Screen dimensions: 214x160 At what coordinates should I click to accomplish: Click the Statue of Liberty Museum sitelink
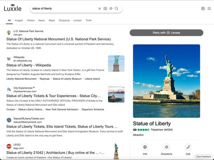[x=67, y=79]
